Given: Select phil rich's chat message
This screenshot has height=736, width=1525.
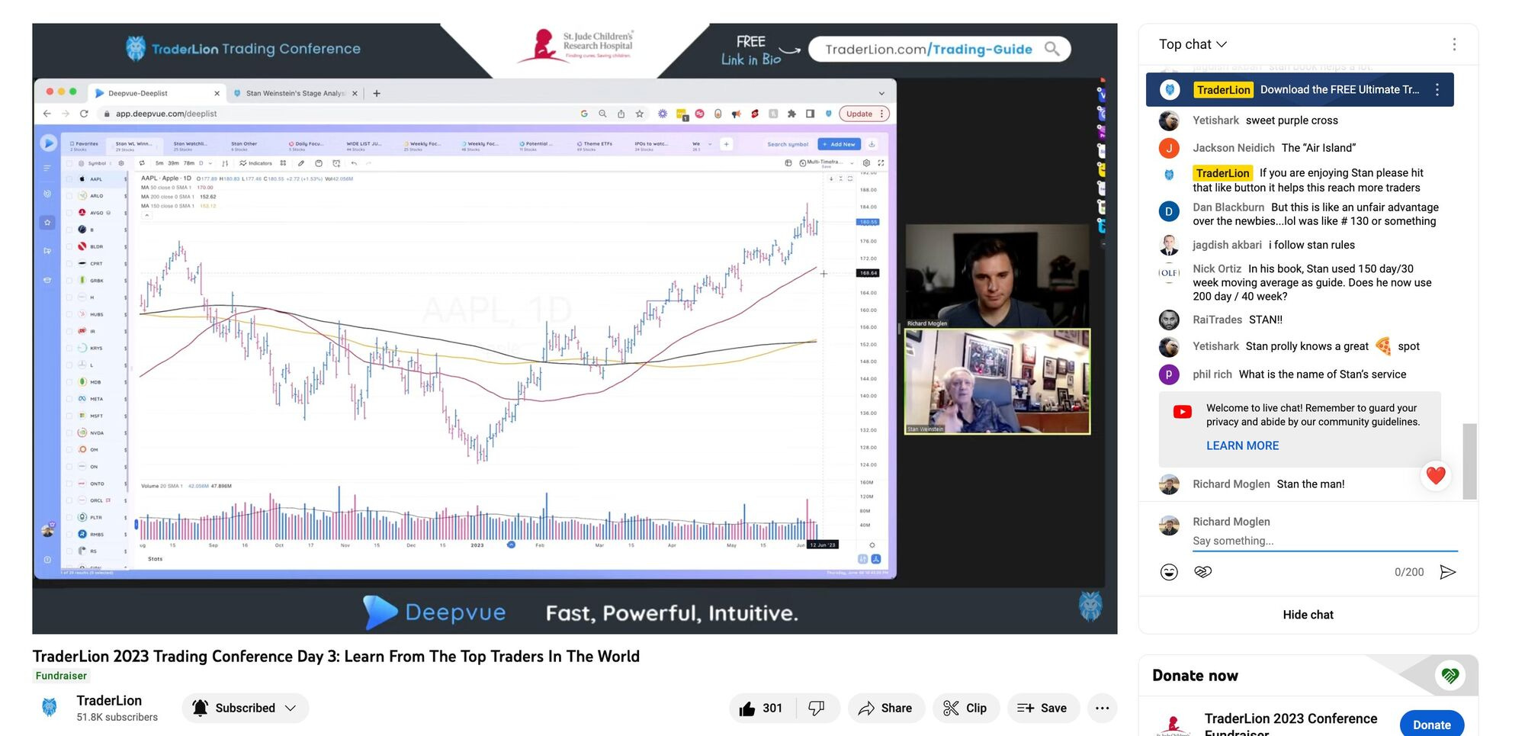Looking at the screenshot, I should [1299, 374].
